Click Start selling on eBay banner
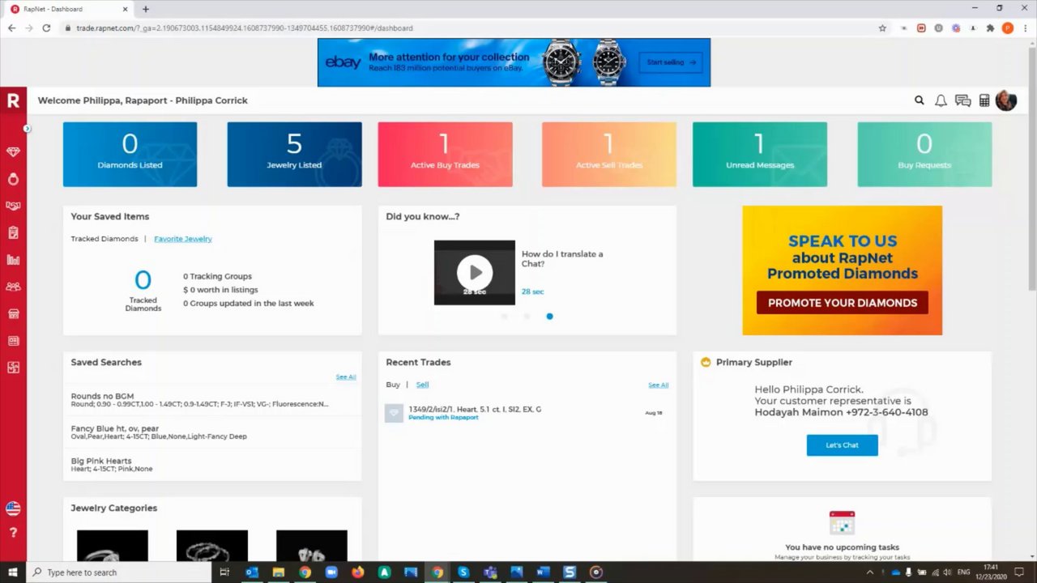The image size is (1037, 583). click(x=670, y=62)
